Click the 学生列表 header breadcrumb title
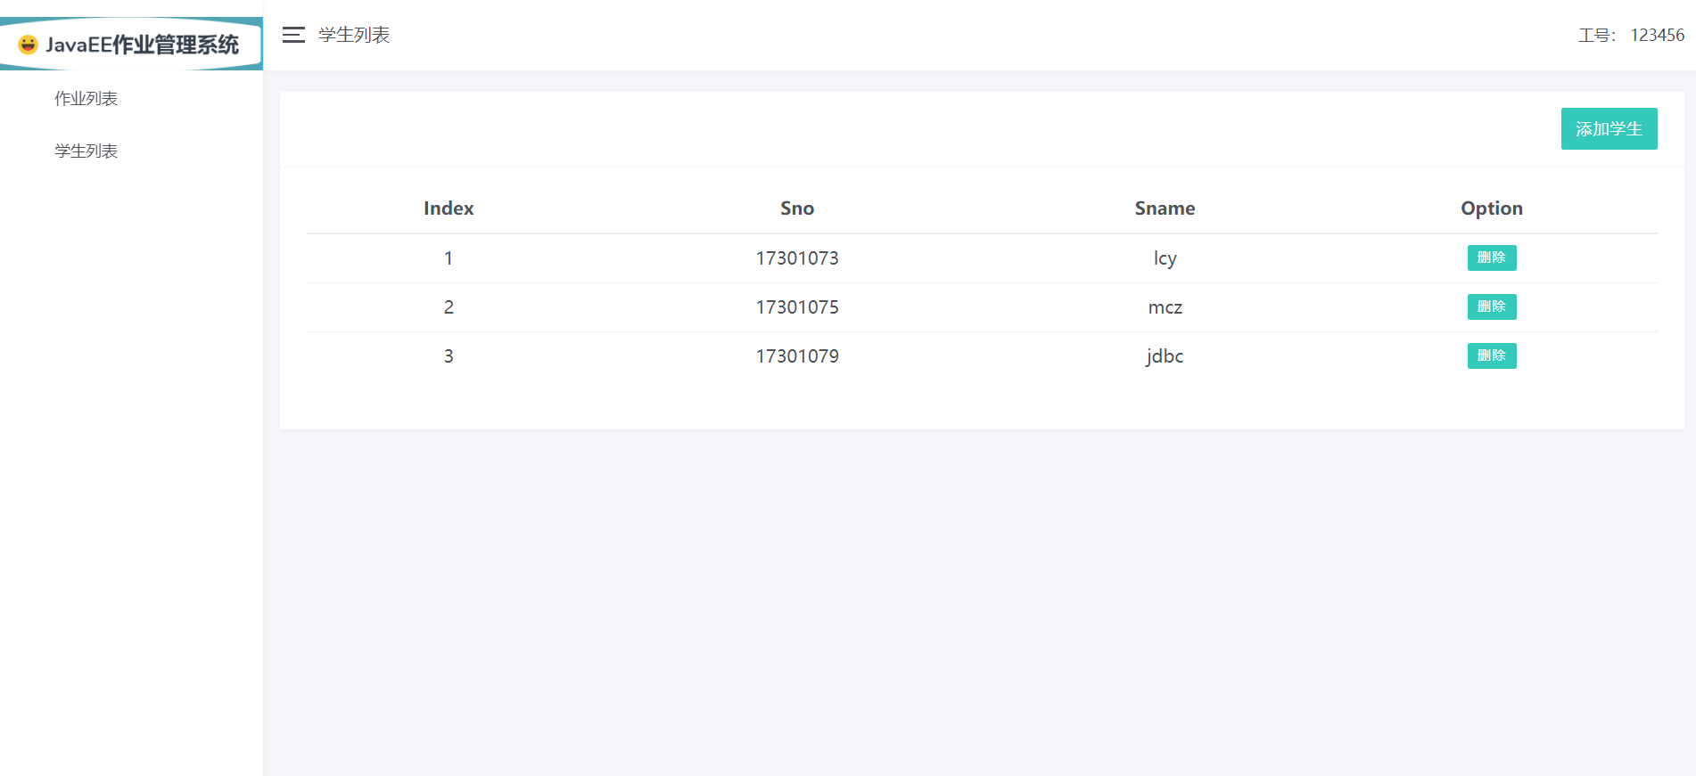Viewport: 1696px width, 776px height. 354,35
